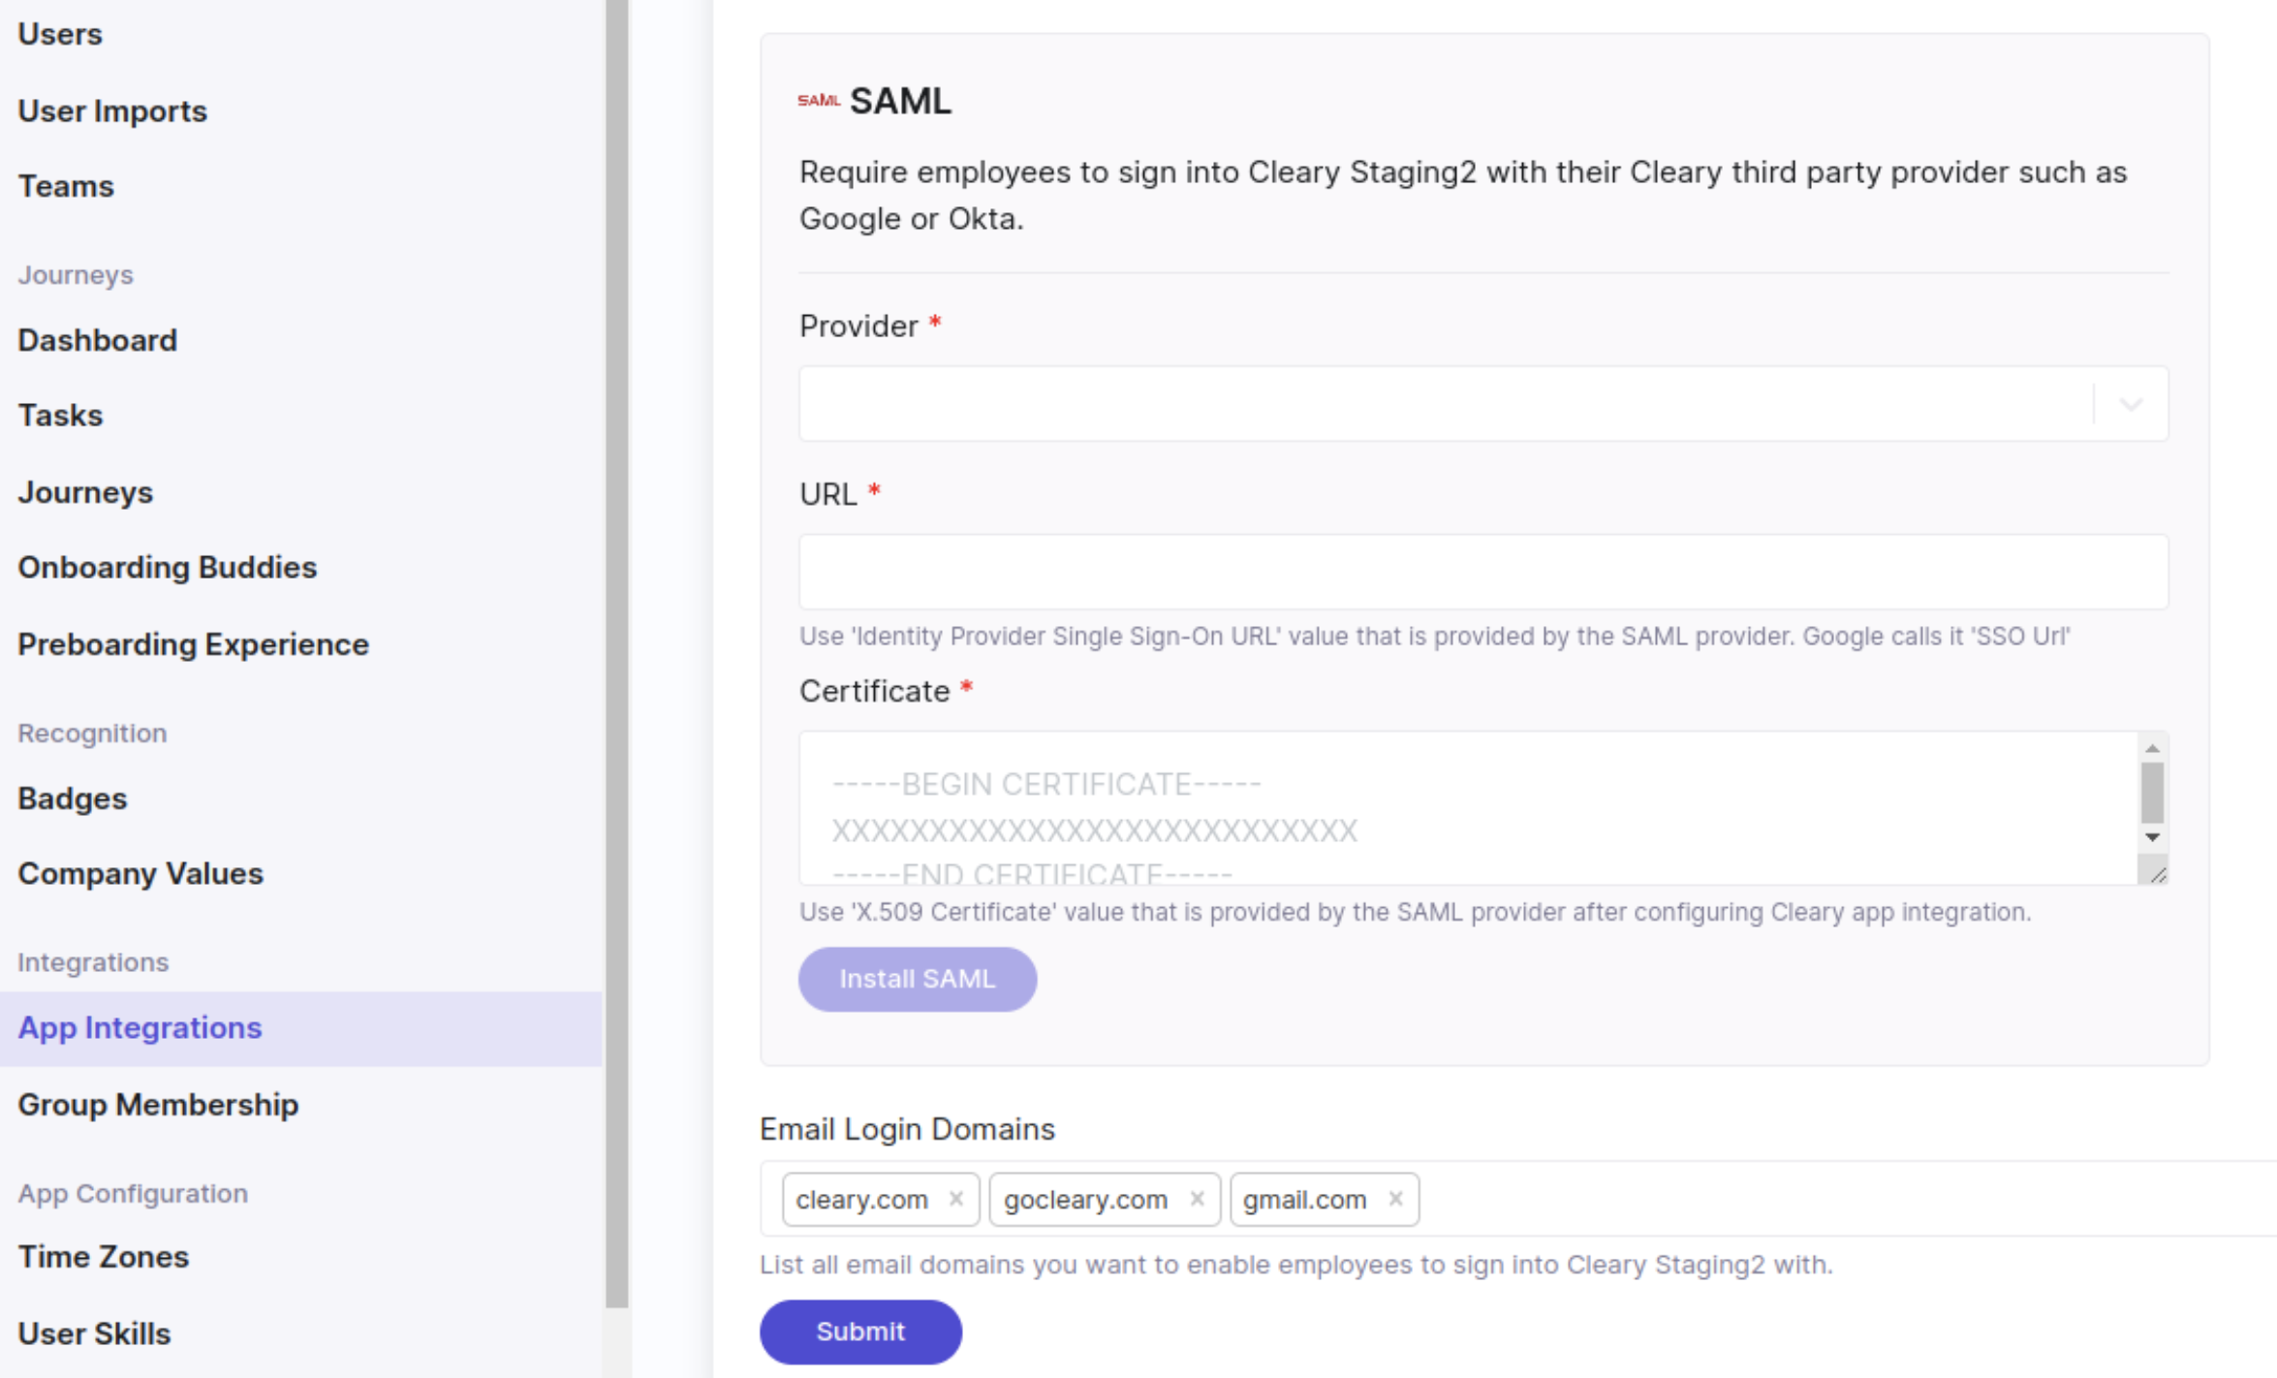Select Tasks in the sidebar
Image resolution: width=2277 pixels, height=1378 pixels.
click(60, 415)
